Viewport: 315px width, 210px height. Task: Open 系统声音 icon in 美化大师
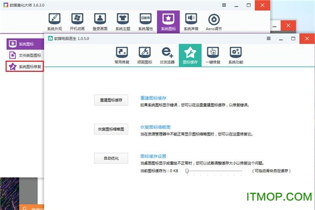pos(191,22)
